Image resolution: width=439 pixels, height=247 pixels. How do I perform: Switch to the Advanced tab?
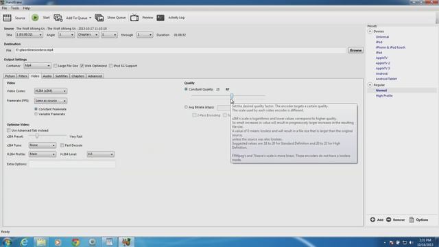(x=95, y=76)
